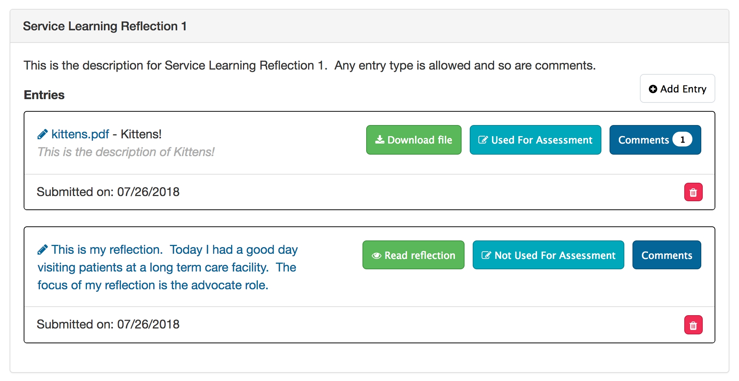Download the kittens.pdf file
The width and height of the screenshot is (739, 381).
(x=414, y=140)
